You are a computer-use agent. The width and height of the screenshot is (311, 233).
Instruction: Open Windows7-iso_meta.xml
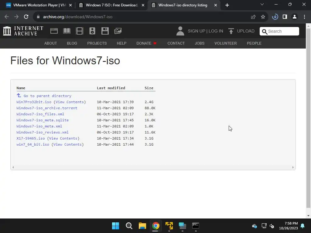pyautogui.click(x=39, y=126)
